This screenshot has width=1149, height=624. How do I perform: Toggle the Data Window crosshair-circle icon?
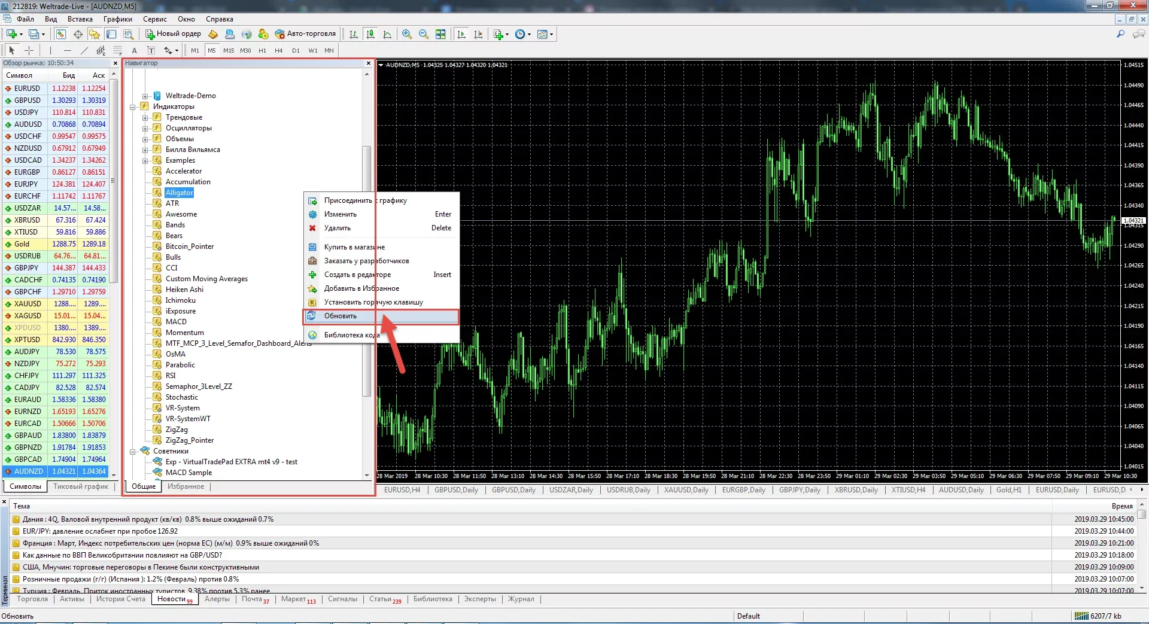click(78, 34)
